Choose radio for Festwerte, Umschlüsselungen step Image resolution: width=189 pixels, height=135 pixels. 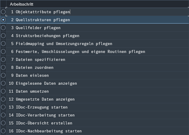tap(3, 51)
